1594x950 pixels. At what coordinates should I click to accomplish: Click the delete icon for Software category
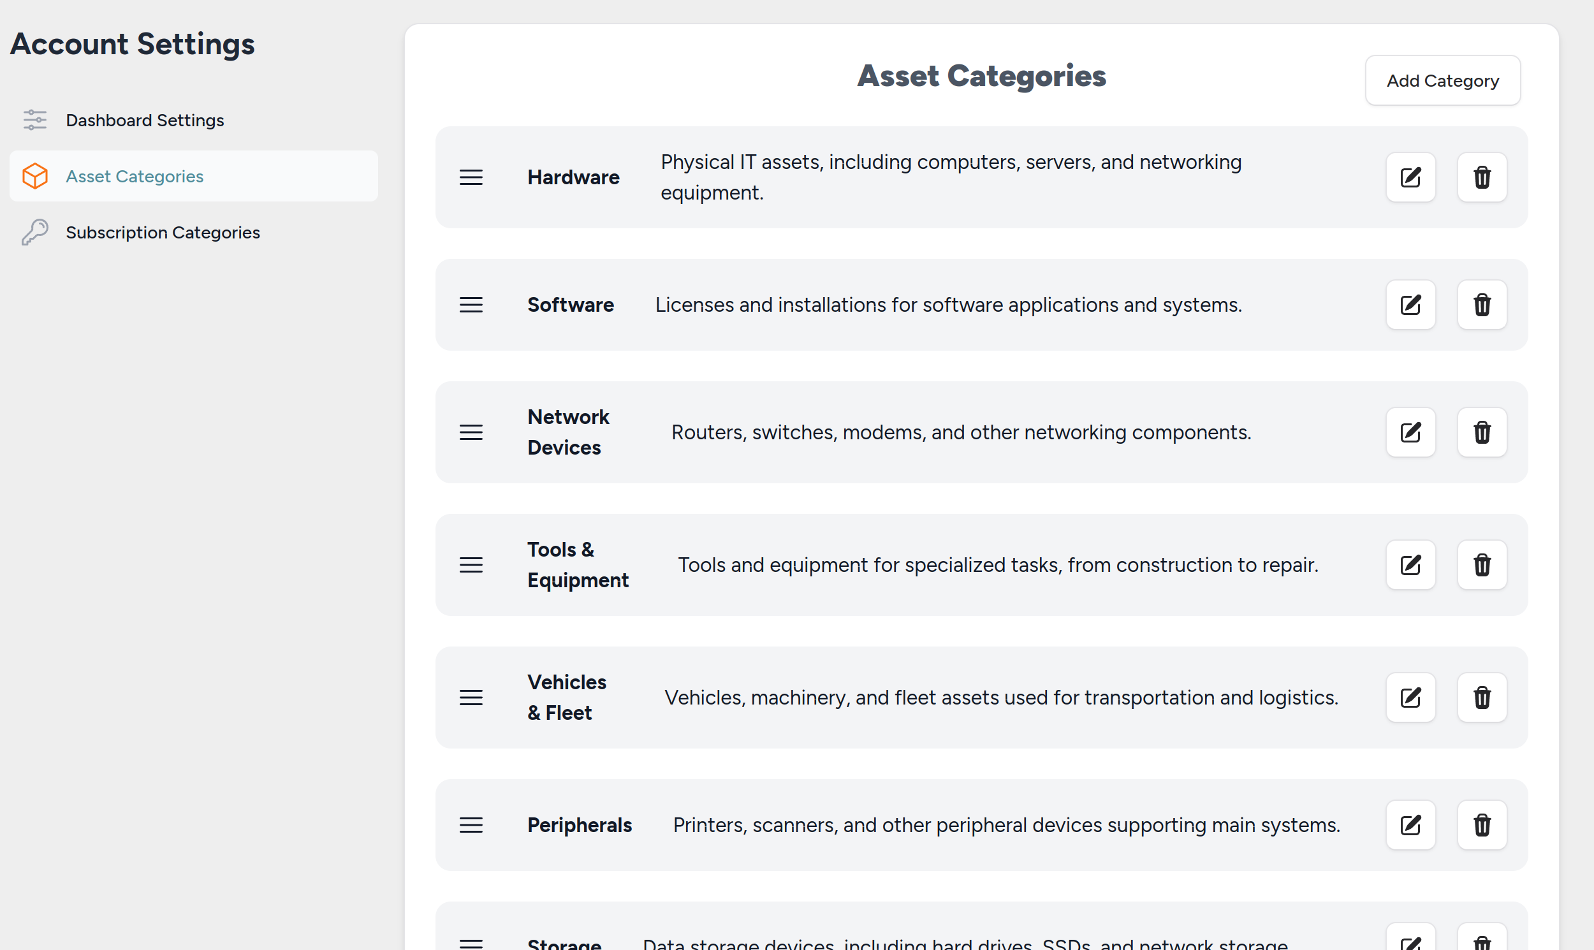1482,304
